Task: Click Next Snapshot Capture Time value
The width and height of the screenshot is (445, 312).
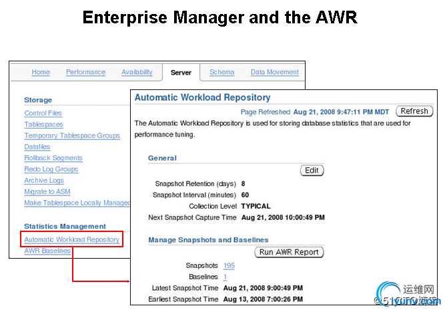Action: click(283, 217)
